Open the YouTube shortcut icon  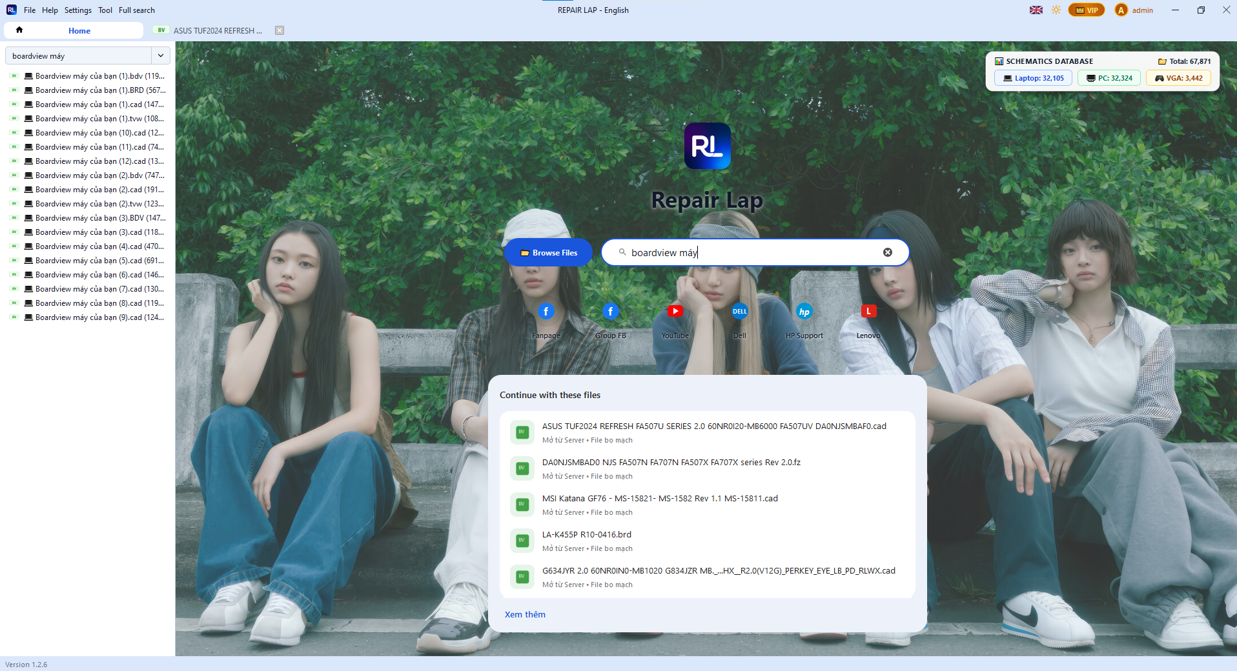675,312
